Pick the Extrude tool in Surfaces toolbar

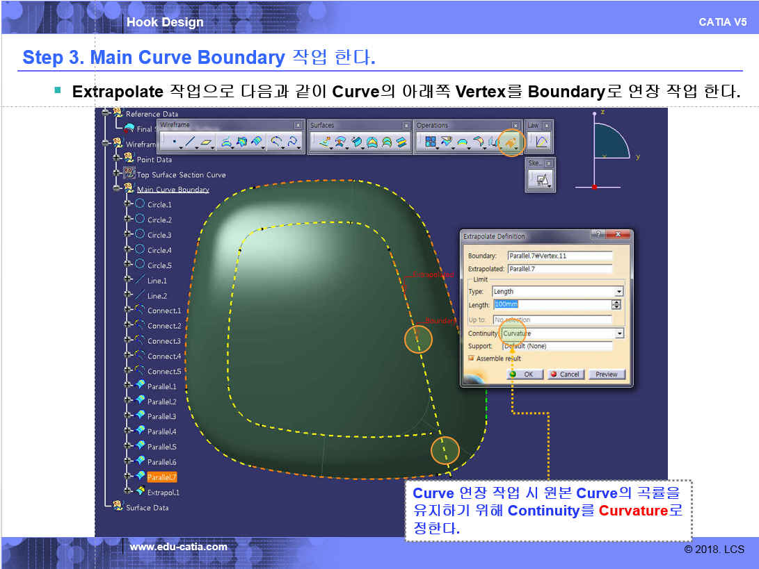click(324, 143)
